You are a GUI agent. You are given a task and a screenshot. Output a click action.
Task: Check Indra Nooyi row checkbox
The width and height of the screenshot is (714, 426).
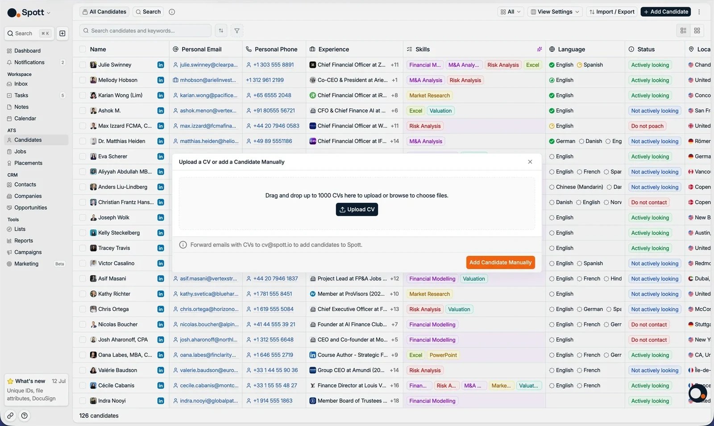(x=83, y=401)
